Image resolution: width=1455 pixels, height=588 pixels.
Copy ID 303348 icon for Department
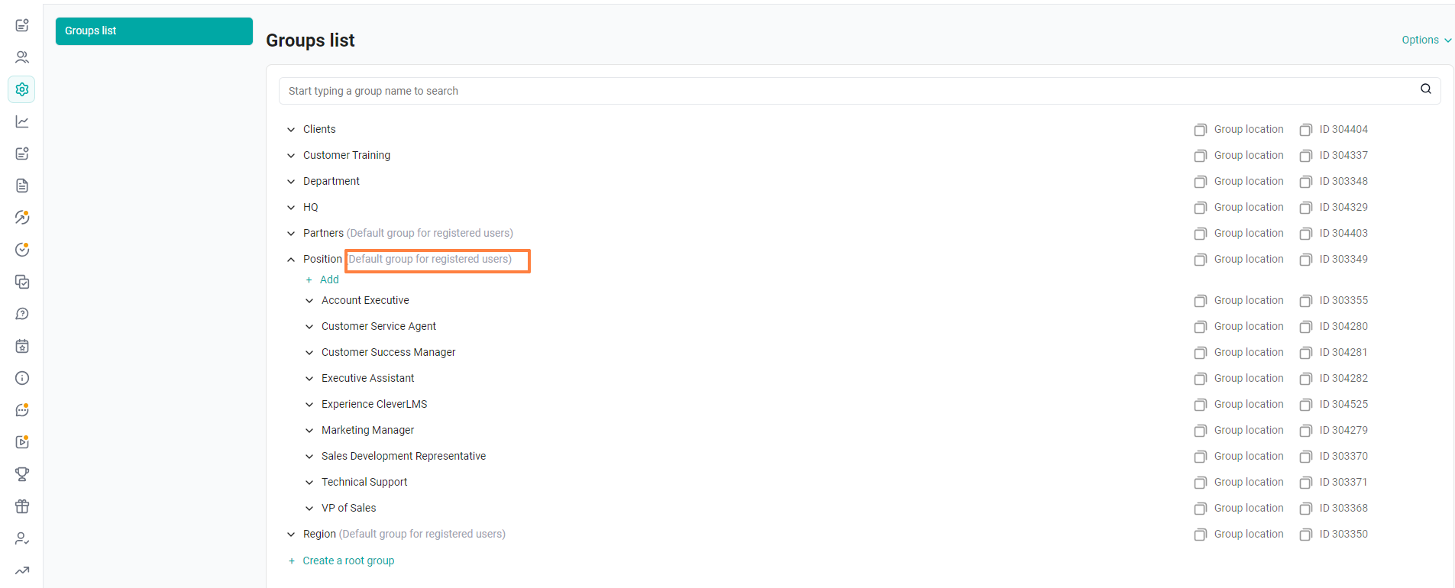pyautogui.click(x=1305, y=182)
